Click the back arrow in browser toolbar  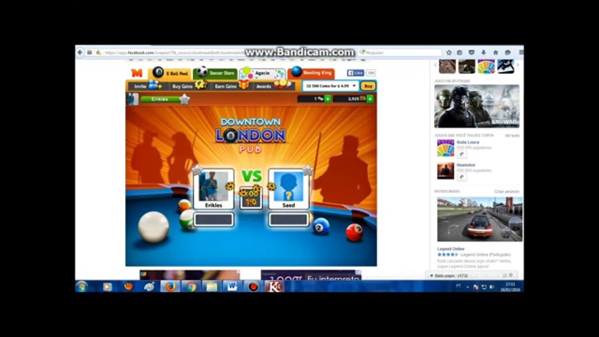(x=80, y=52)
